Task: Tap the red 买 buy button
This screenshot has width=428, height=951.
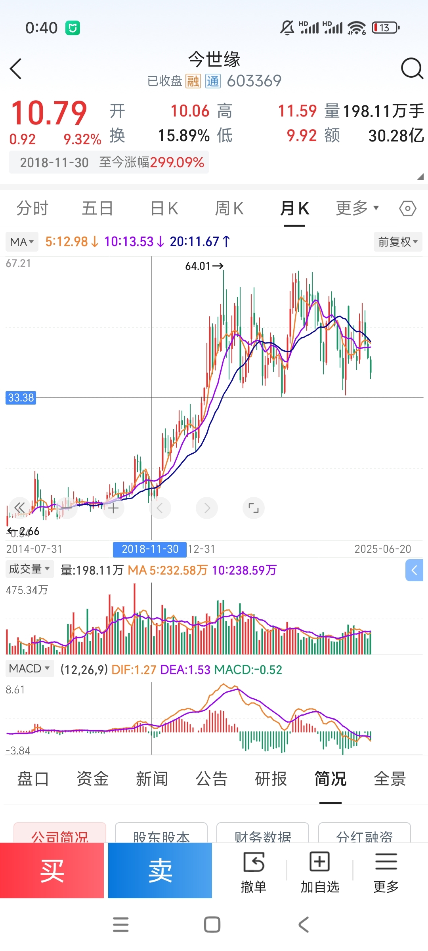Action: (x=52, y=871)
